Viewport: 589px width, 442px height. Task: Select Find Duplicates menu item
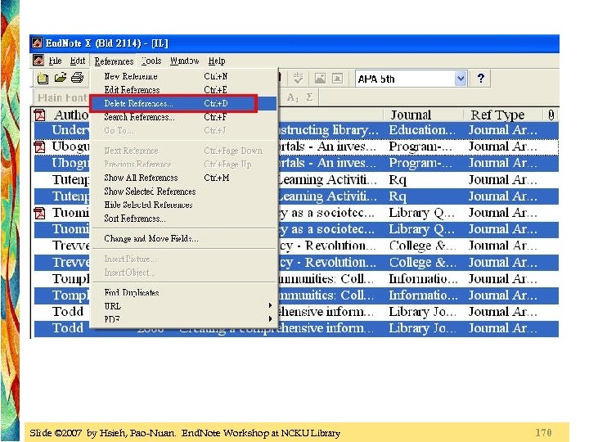184,292
